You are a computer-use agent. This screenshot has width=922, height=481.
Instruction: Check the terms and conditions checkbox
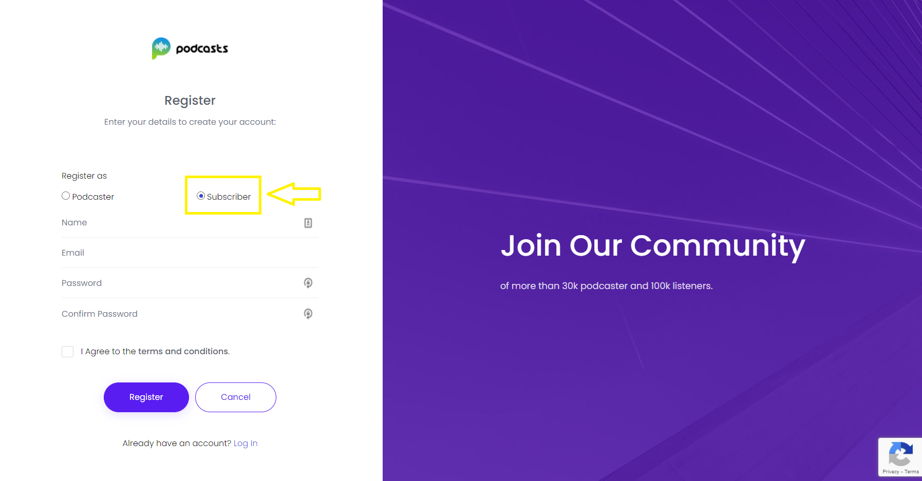[67, 351]
